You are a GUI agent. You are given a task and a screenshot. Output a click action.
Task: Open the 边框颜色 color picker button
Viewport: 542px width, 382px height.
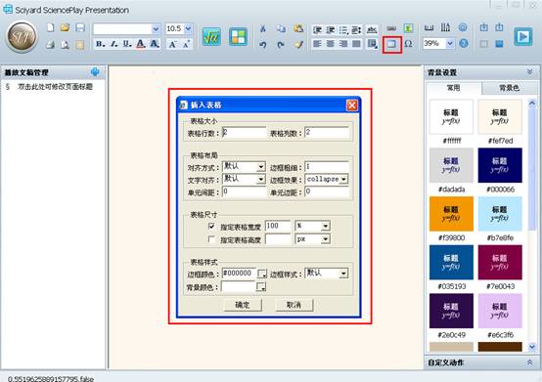tap(261, 274)
